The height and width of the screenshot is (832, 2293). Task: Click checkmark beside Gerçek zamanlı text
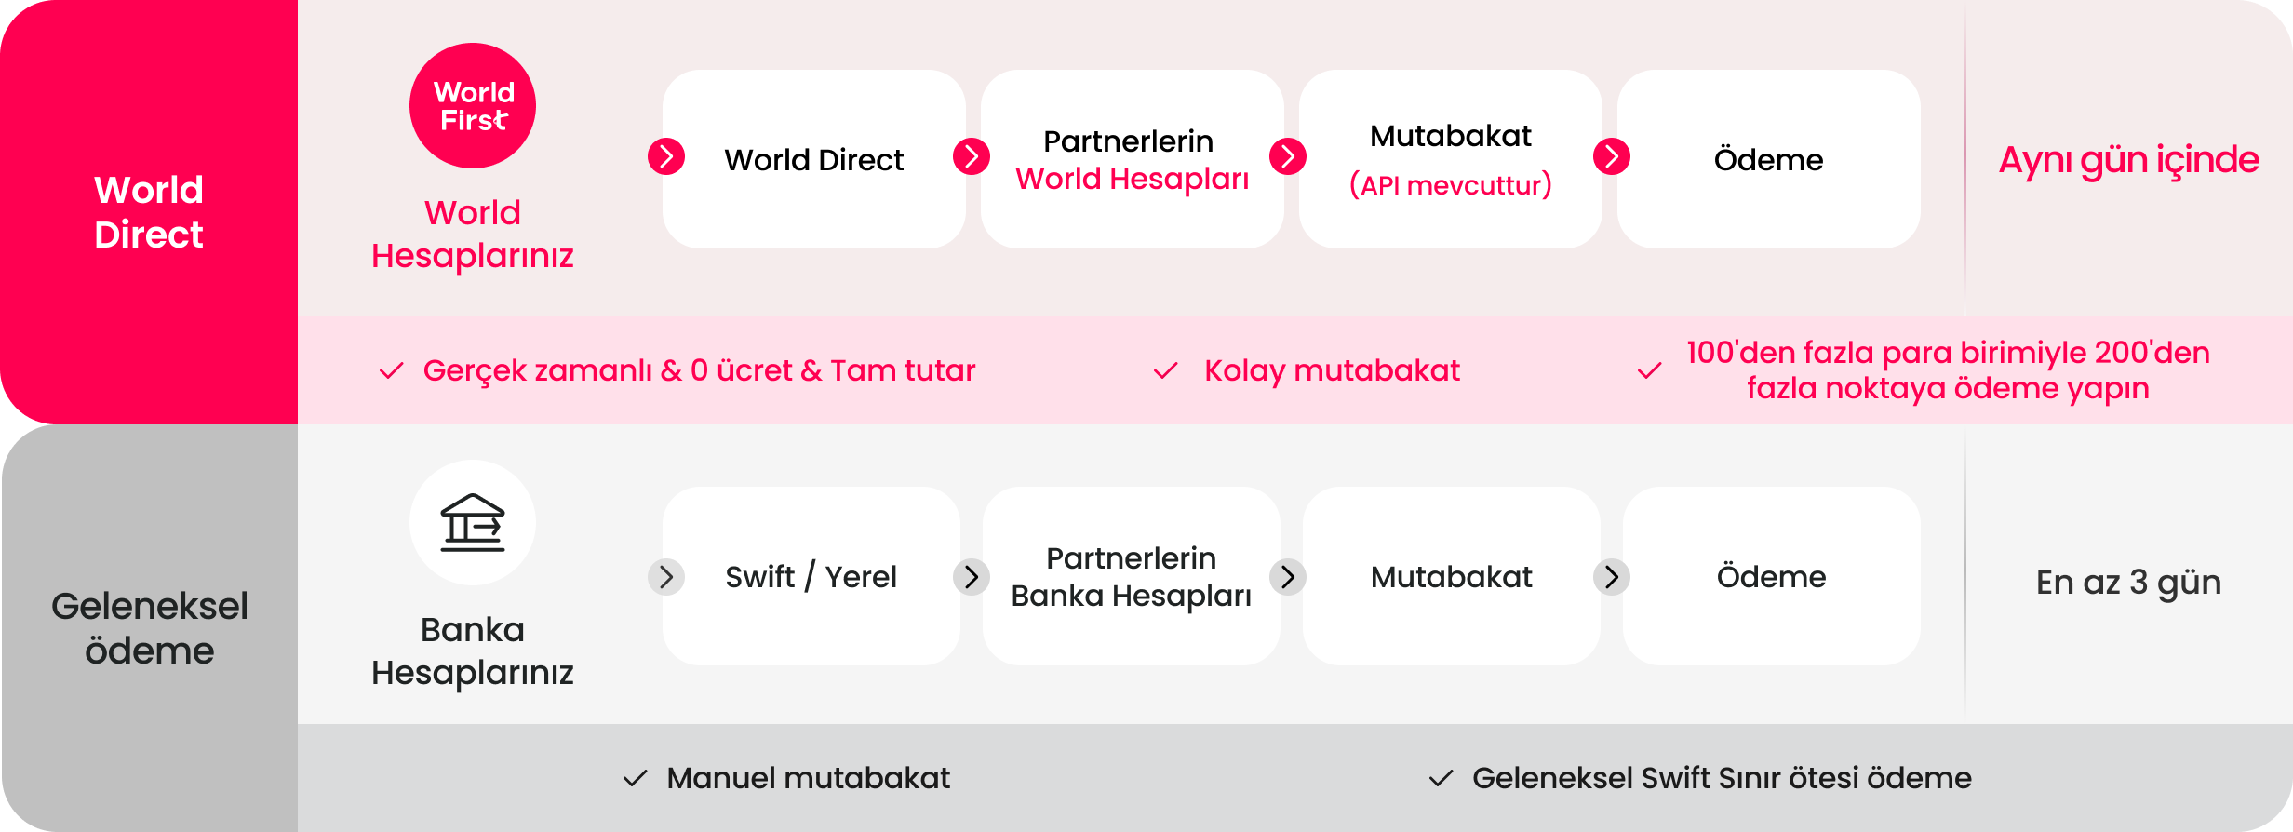(x=392, y=370)
